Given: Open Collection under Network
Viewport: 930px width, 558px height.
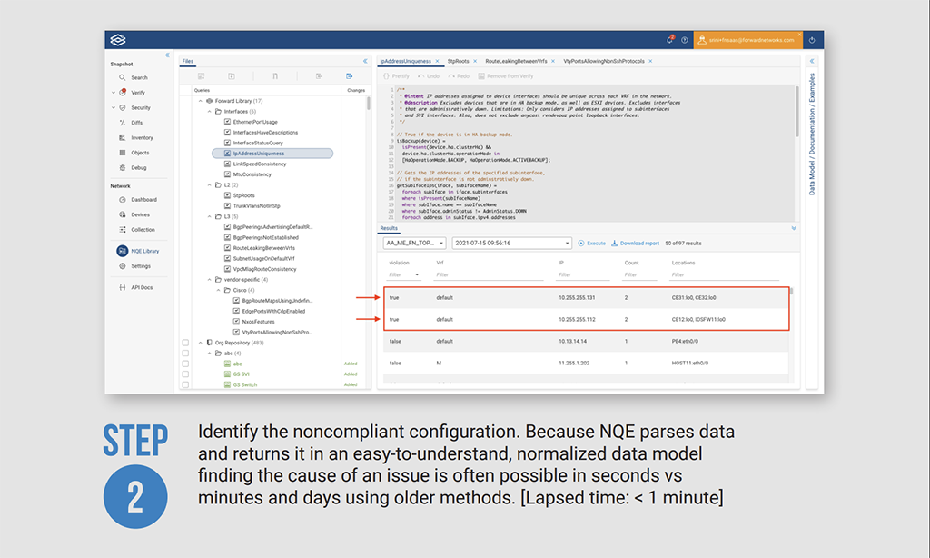Looking at the screenshot, I should coord(137,230).
